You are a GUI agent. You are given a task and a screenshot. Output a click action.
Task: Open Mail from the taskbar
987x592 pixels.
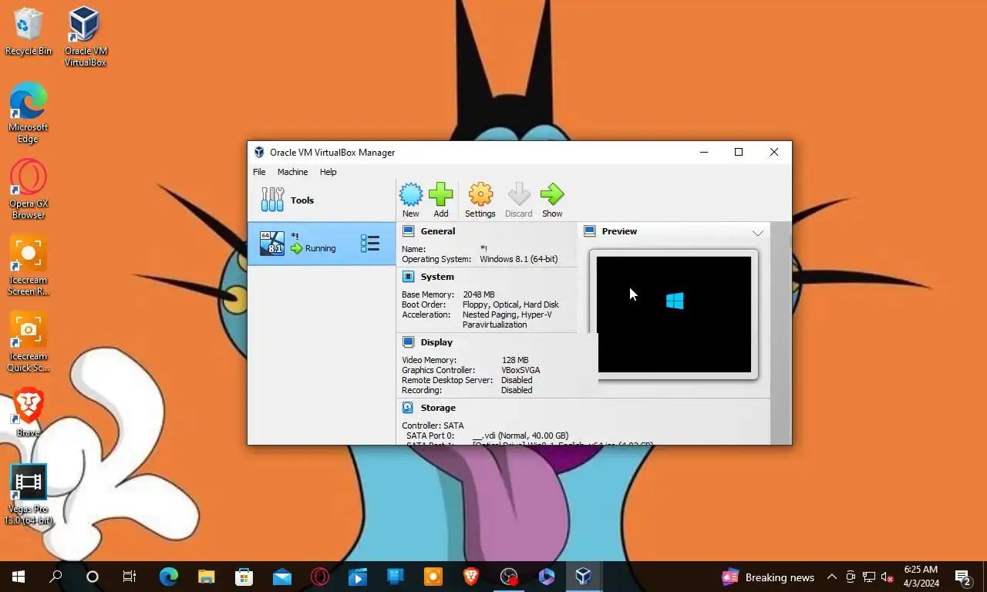(x=282, y=577)
